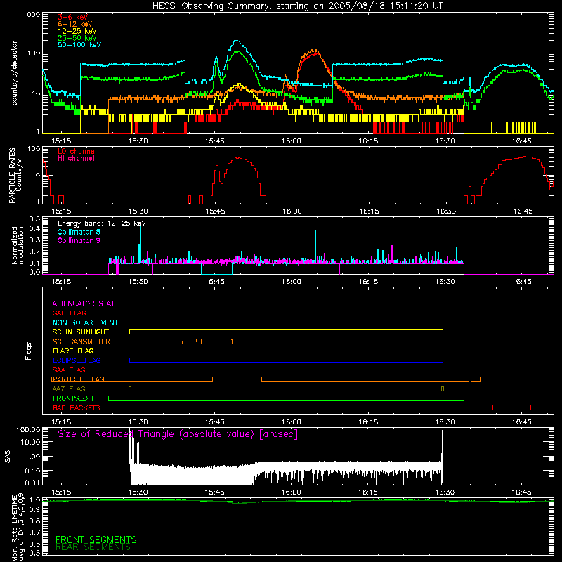Click the particle rate peak near 15:50
Image resolution: width=562 pixels, height=562 pixels.
pos(238,158)
